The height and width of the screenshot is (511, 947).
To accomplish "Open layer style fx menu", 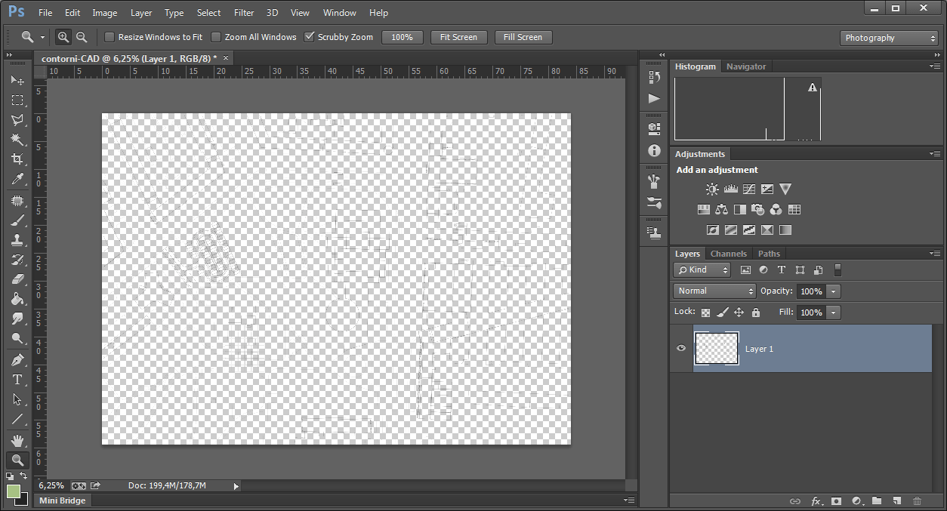I will click(x=816, y=500).
